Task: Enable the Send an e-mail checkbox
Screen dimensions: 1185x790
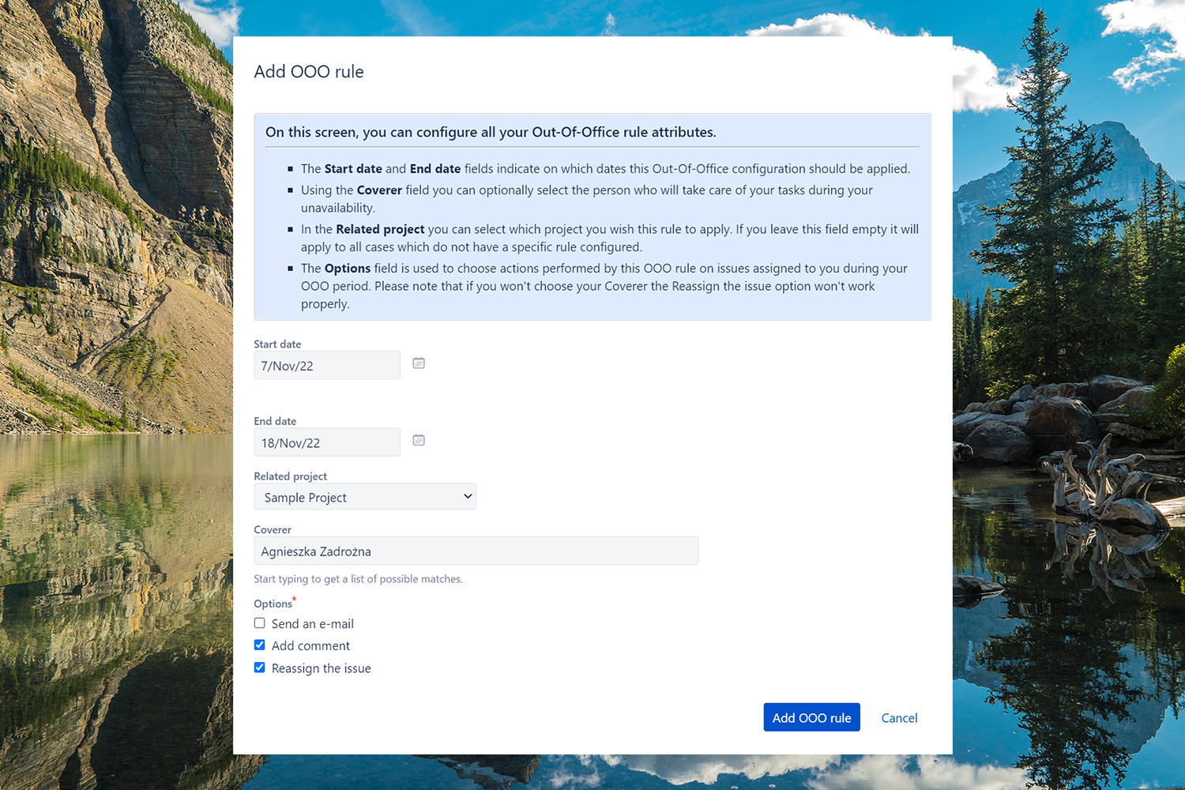Action: (x=259, y=623)
